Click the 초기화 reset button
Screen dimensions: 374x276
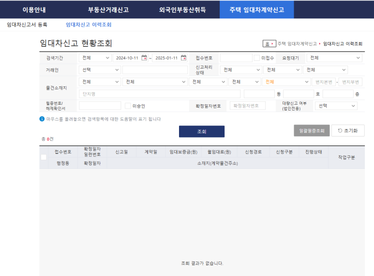pyautogui.click(x=348, y=131)
